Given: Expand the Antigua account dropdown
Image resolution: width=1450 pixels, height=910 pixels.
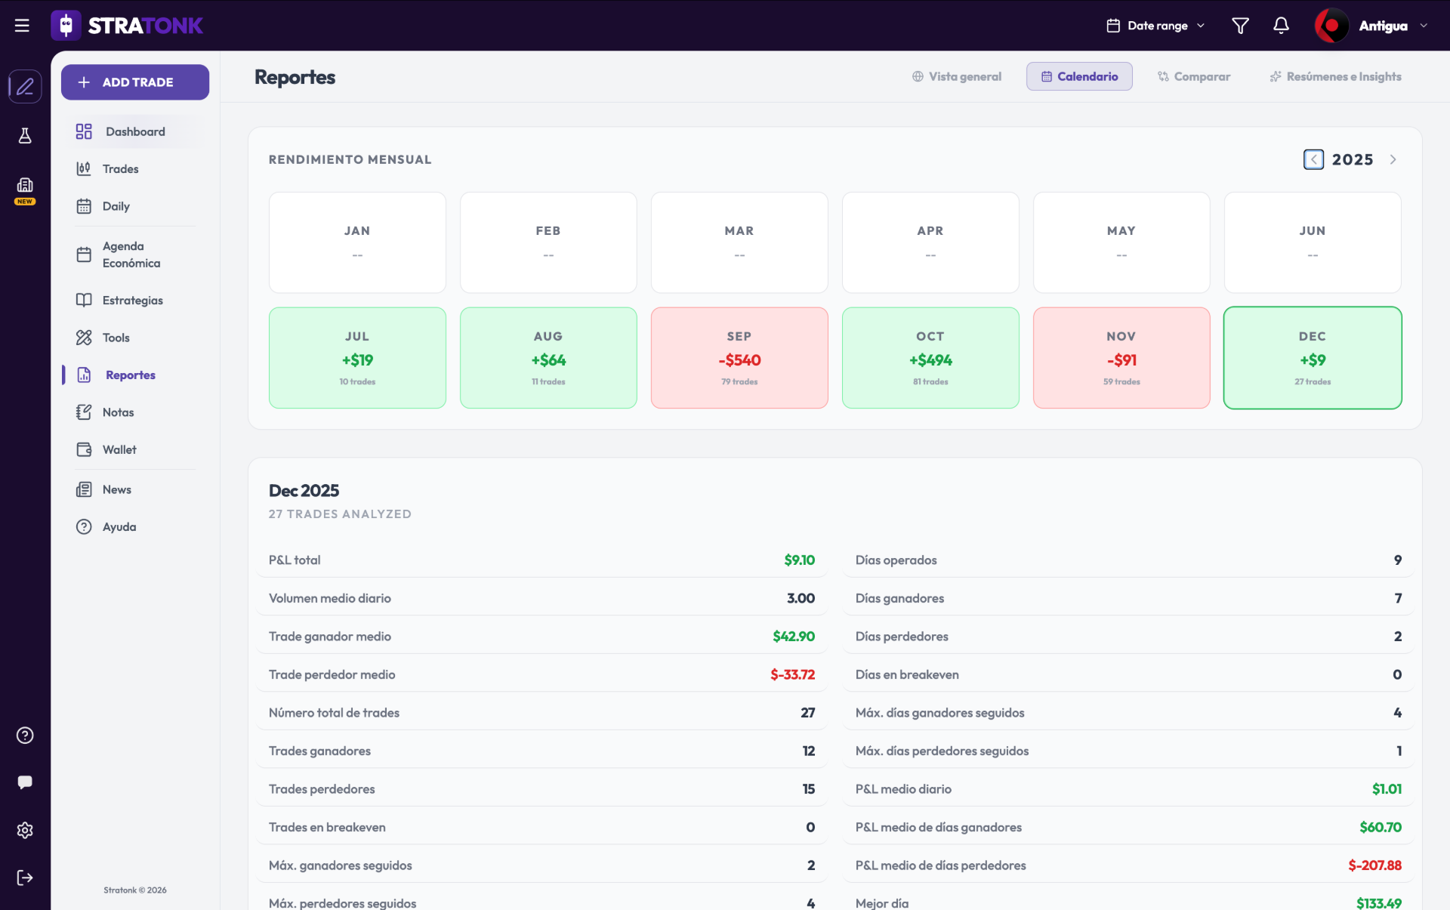Looking at the screenshot, I should click(x=1371, y=26).
